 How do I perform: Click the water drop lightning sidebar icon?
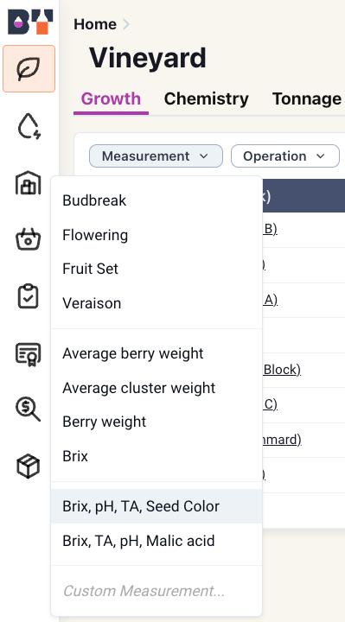pyautogui.click(x=29, y=126)
